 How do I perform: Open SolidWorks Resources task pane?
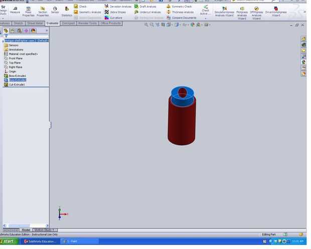click(303, 39)
